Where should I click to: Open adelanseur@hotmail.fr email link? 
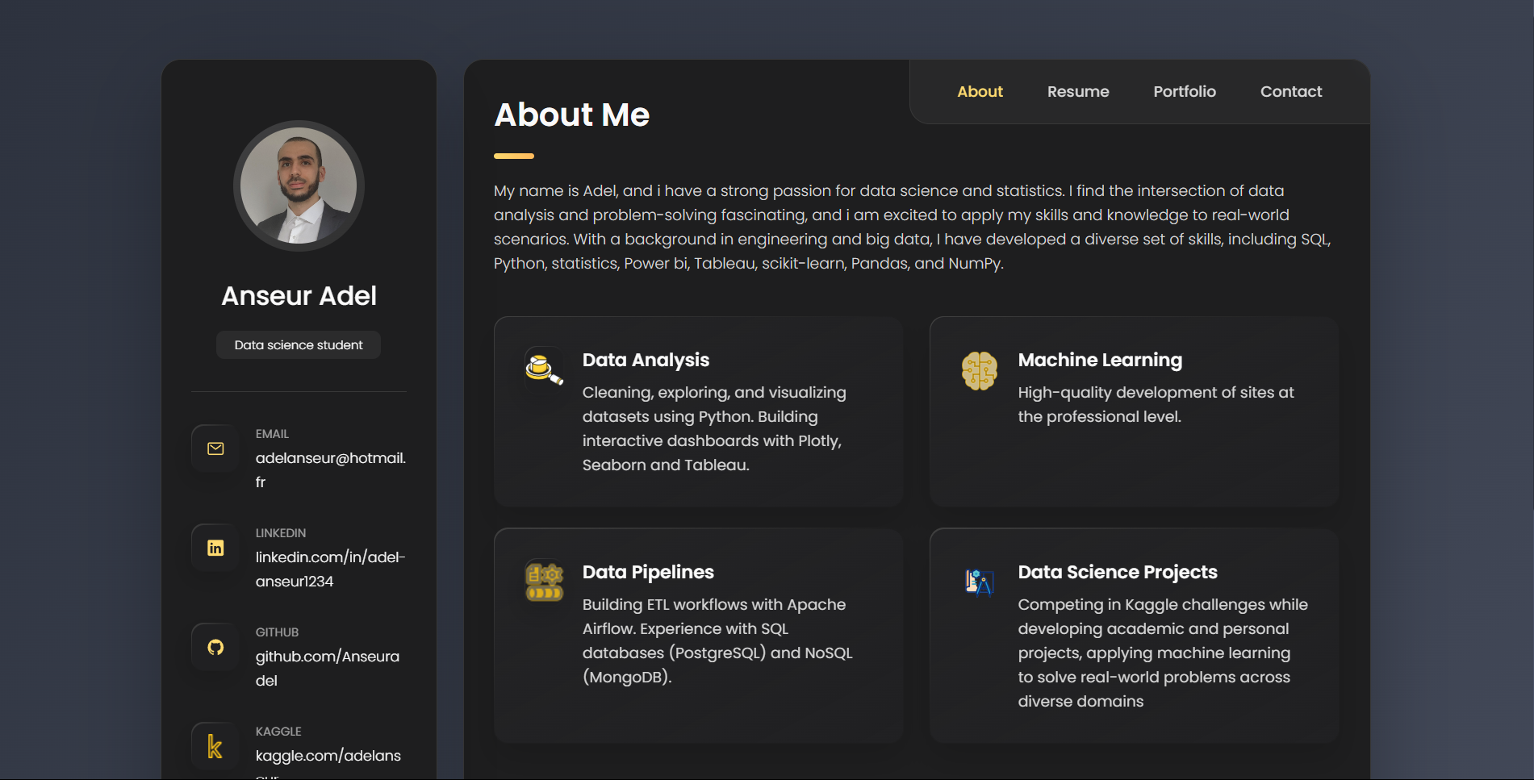pos(331,469)
